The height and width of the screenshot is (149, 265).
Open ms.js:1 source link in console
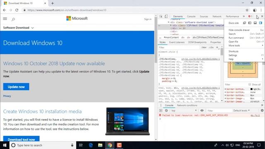point(255,115)
